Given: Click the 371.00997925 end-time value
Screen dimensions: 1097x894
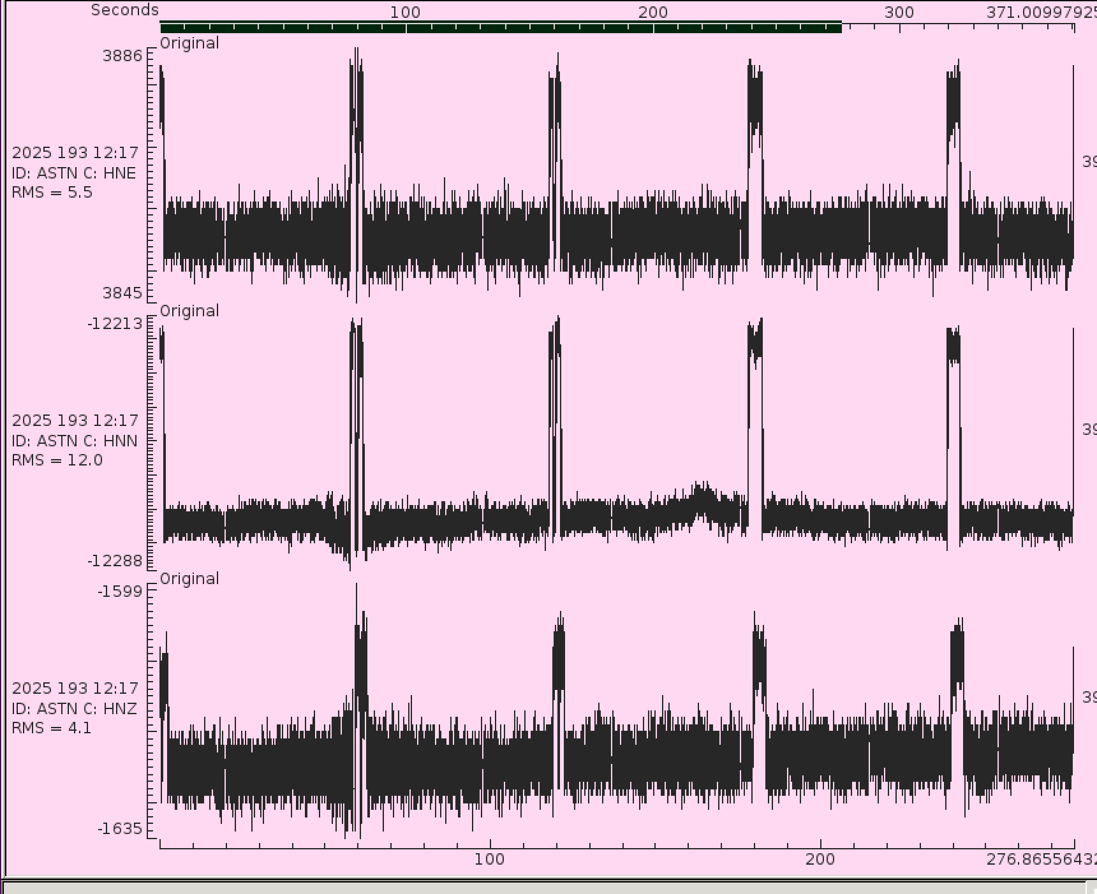Looking at the screenshot, I should point(1041,12).
